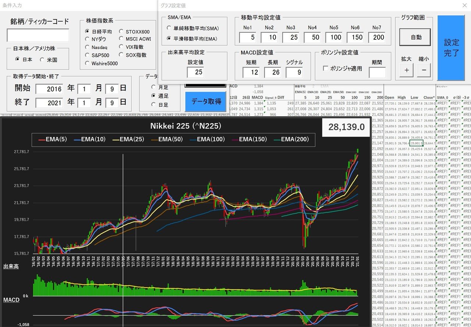Close the グラフ設定値 dialog
Screen dimensions: 471x327
pos(464,5)
